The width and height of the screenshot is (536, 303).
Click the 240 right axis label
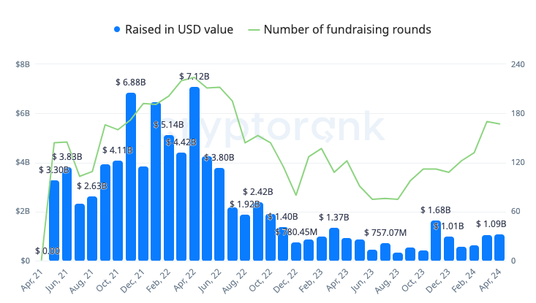(516, 64)
